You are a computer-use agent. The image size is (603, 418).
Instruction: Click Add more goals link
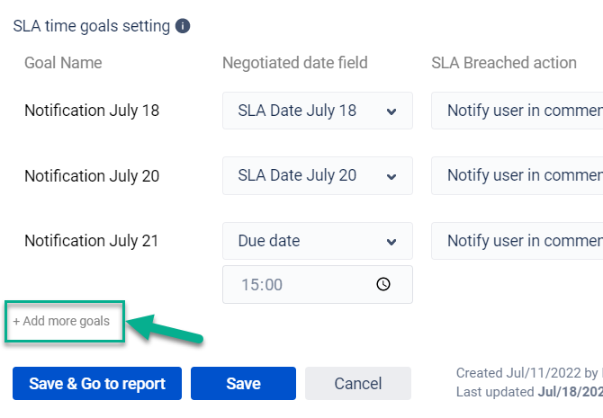61,321
